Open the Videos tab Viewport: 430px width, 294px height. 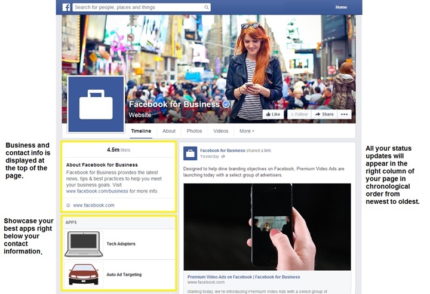[x=221, y=131]
